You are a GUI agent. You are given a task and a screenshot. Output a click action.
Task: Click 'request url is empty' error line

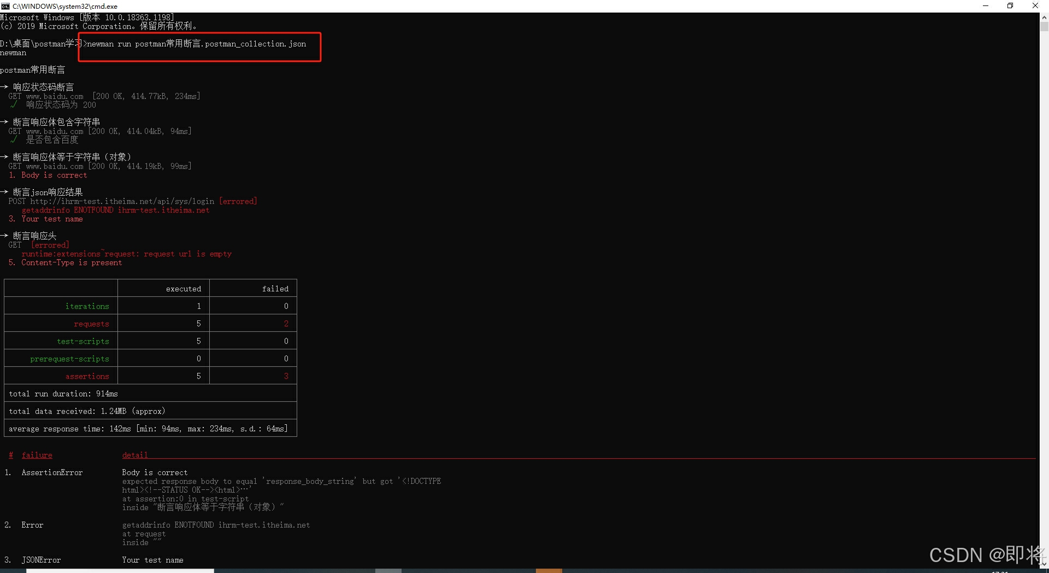click(126, 254)
